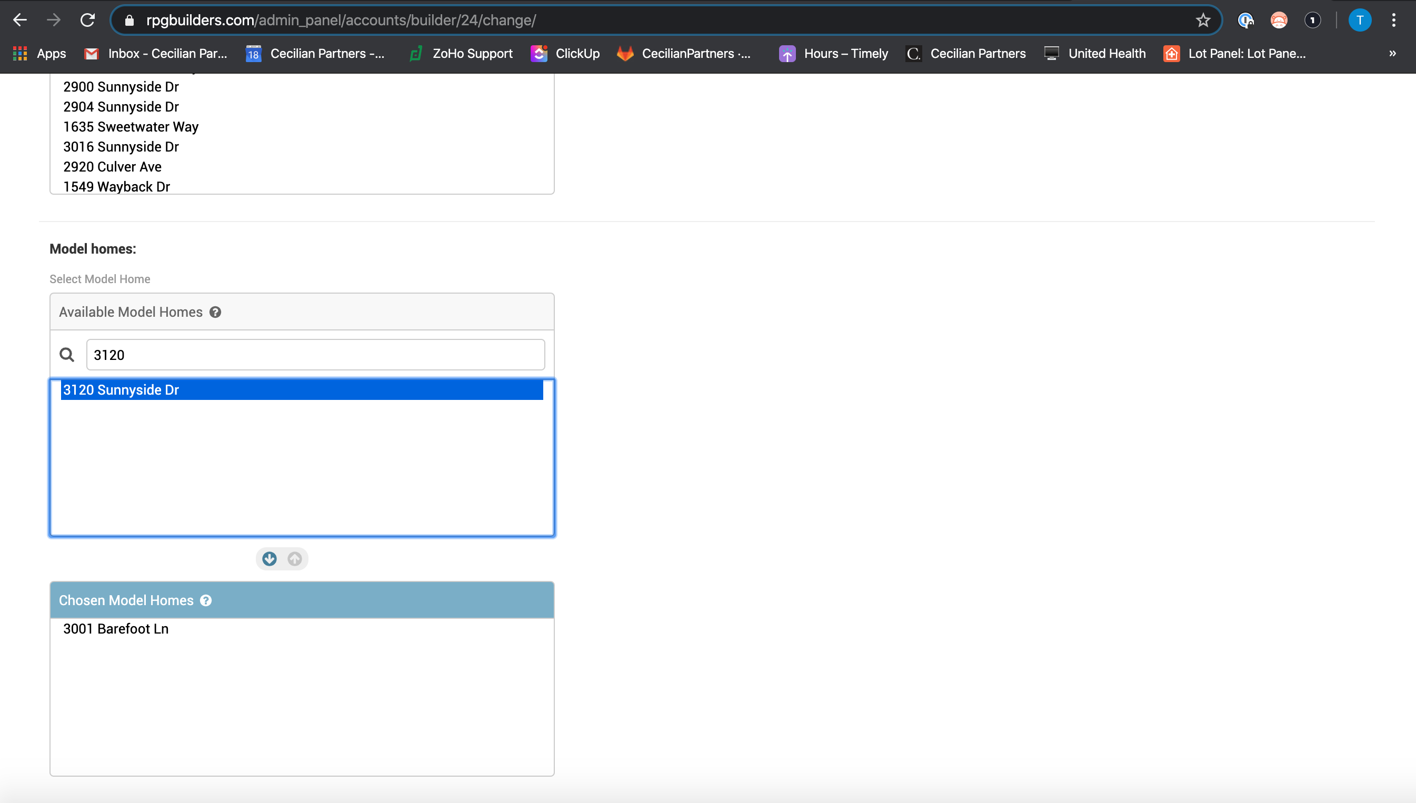1416x803 pixels.
Task: Select 2920 Culver Ave in upper list
Action: coord(113,167)
